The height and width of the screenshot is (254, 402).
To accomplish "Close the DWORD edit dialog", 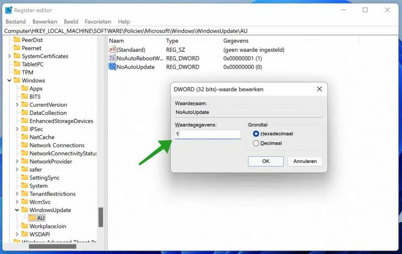I will (x=319, y=89).
